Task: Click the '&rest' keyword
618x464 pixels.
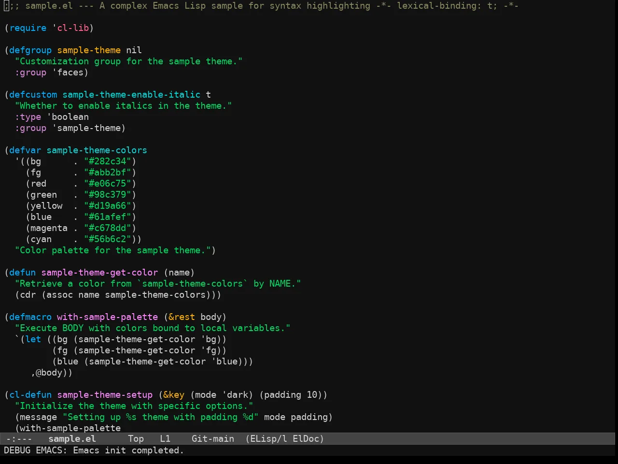Action: coord(182,317)
